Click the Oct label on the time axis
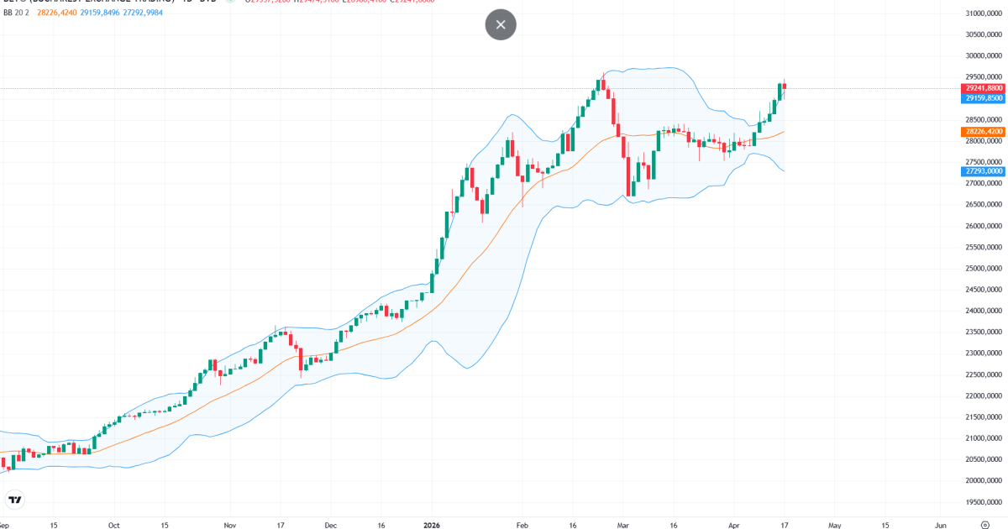 [113, 523]
